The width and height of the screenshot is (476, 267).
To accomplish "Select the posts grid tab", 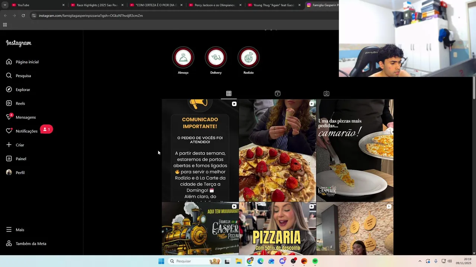I will (229, 93).
